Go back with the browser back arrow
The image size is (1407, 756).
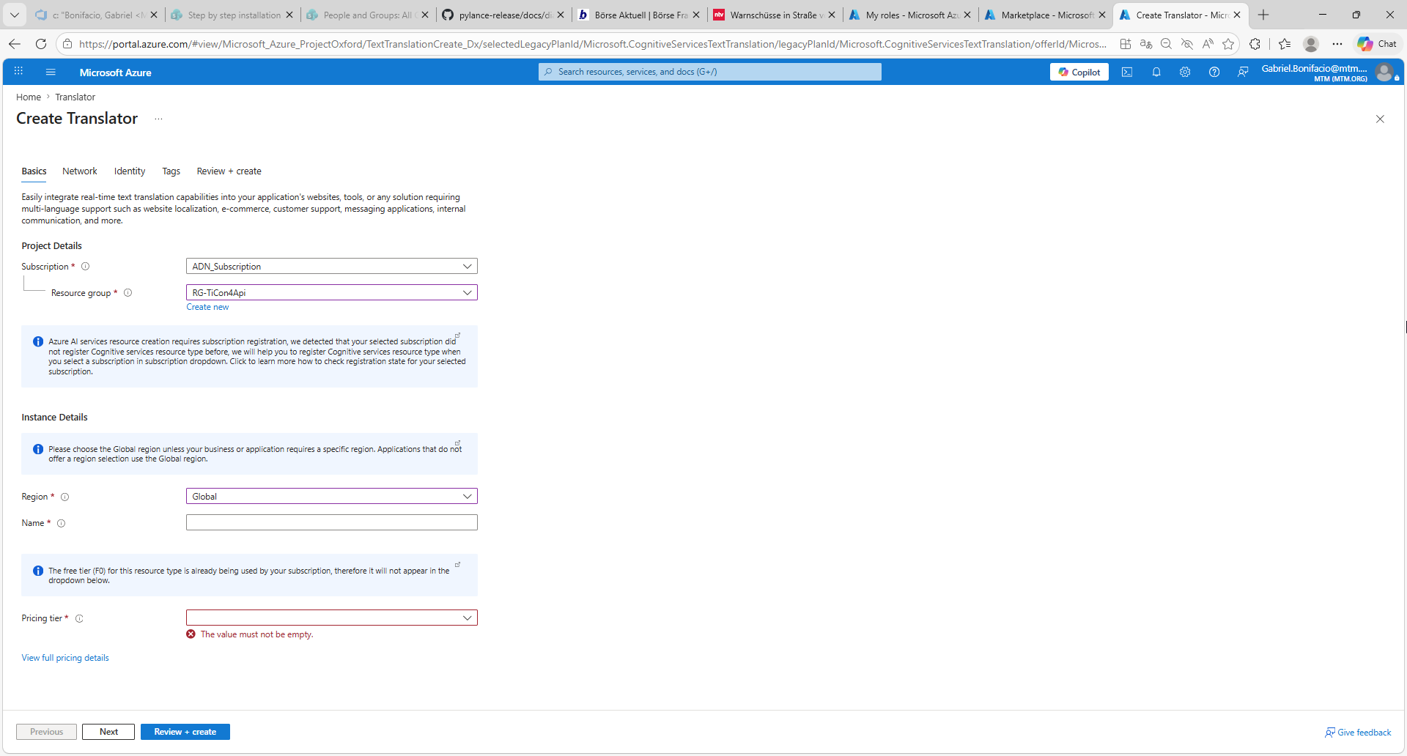pyautogui.click(x=15, y=44)
